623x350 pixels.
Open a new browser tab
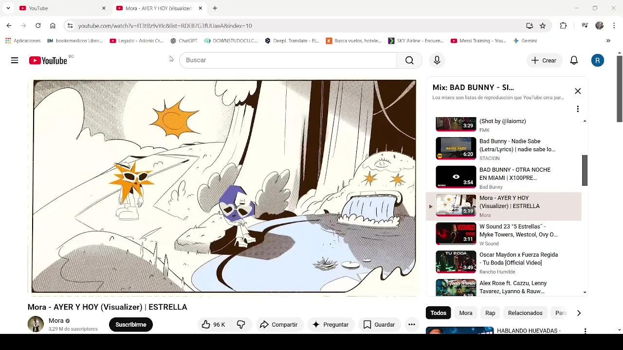tap(215, 8)
